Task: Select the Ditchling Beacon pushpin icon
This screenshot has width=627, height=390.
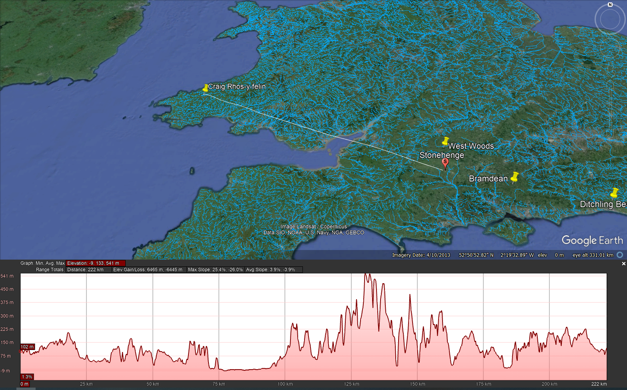Action: click(614, 193)
